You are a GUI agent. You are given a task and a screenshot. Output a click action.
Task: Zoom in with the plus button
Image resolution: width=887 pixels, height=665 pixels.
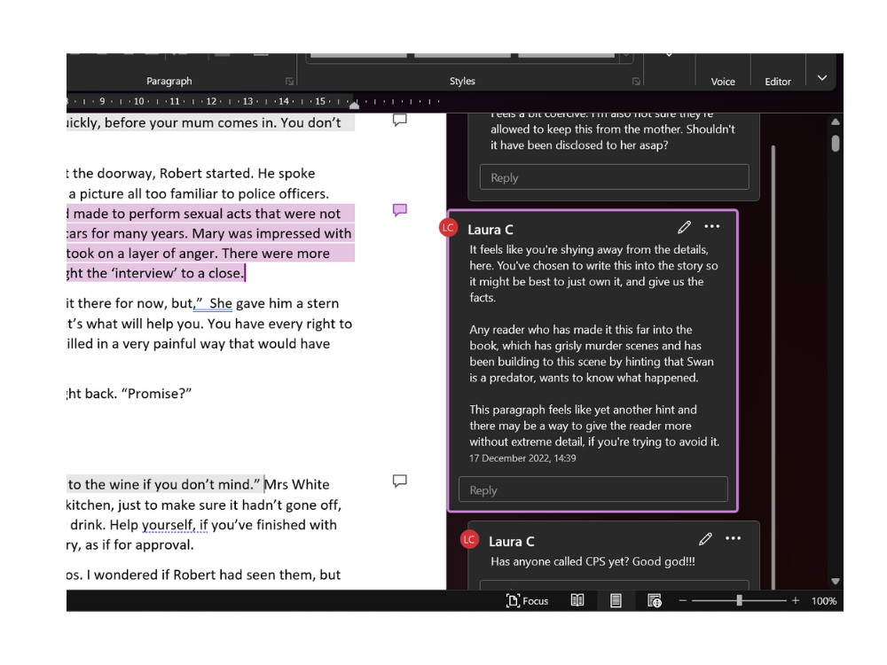click(796, 600)
